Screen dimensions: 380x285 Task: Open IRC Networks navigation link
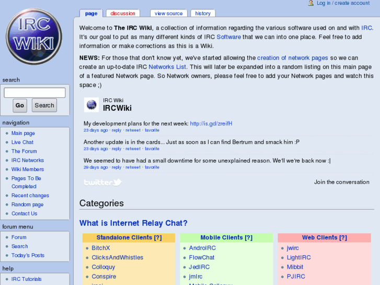click(28, 160)
